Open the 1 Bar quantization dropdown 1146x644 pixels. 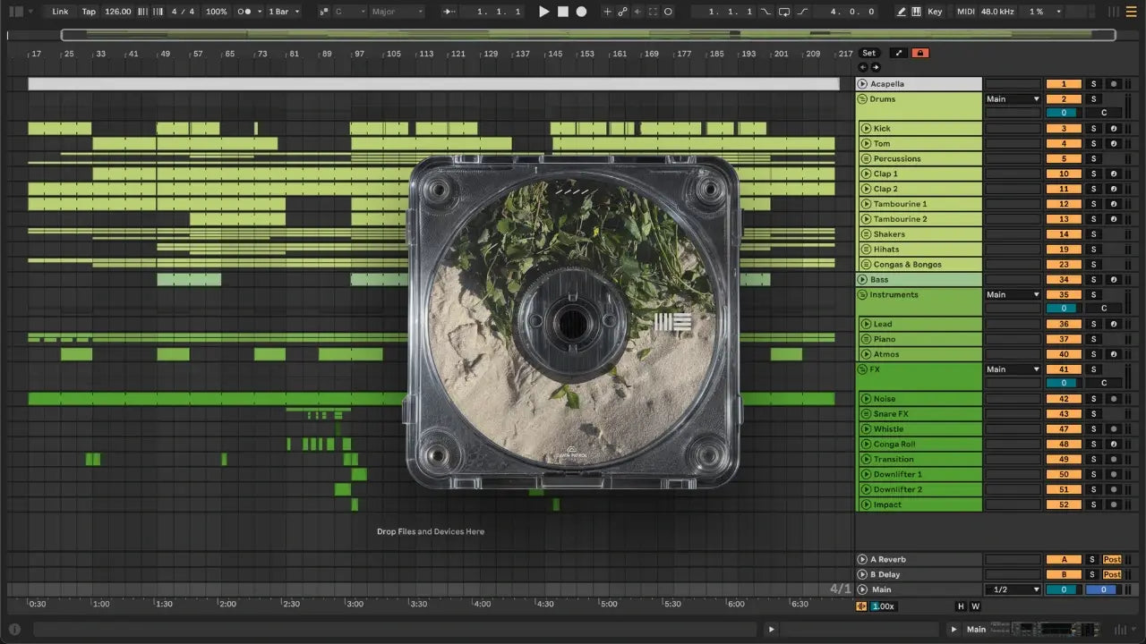pyautogui.click(x=284, y=12)
